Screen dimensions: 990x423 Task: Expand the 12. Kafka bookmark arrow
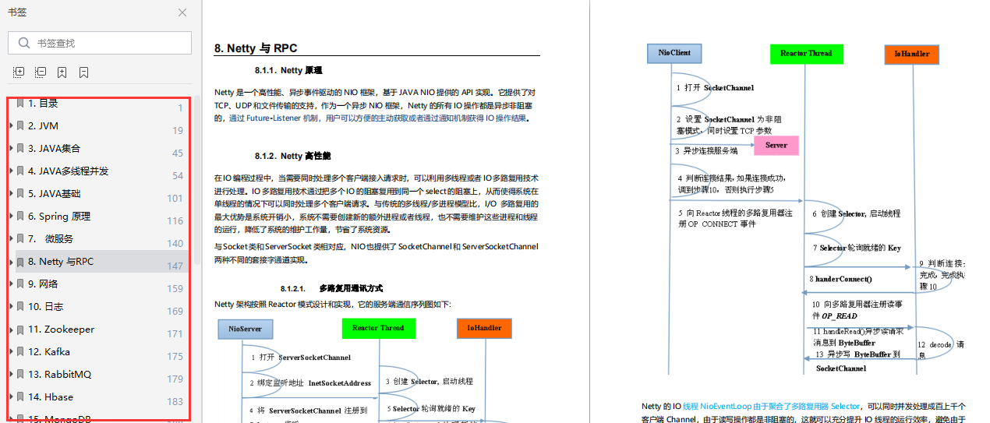tap(11, 352)
